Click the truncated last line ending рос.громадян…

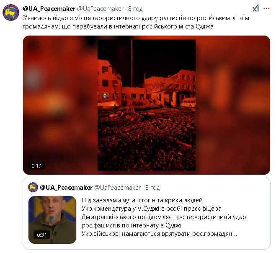159,234
